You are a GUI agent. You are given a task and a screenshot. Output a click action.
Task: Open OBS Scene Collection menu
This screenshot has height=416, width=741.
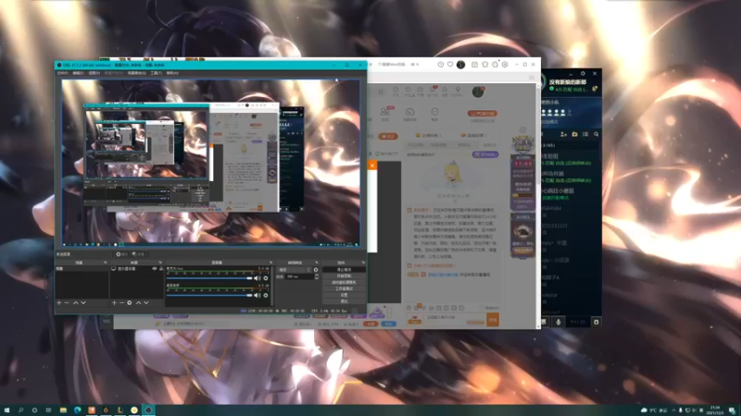pos(136,73)
